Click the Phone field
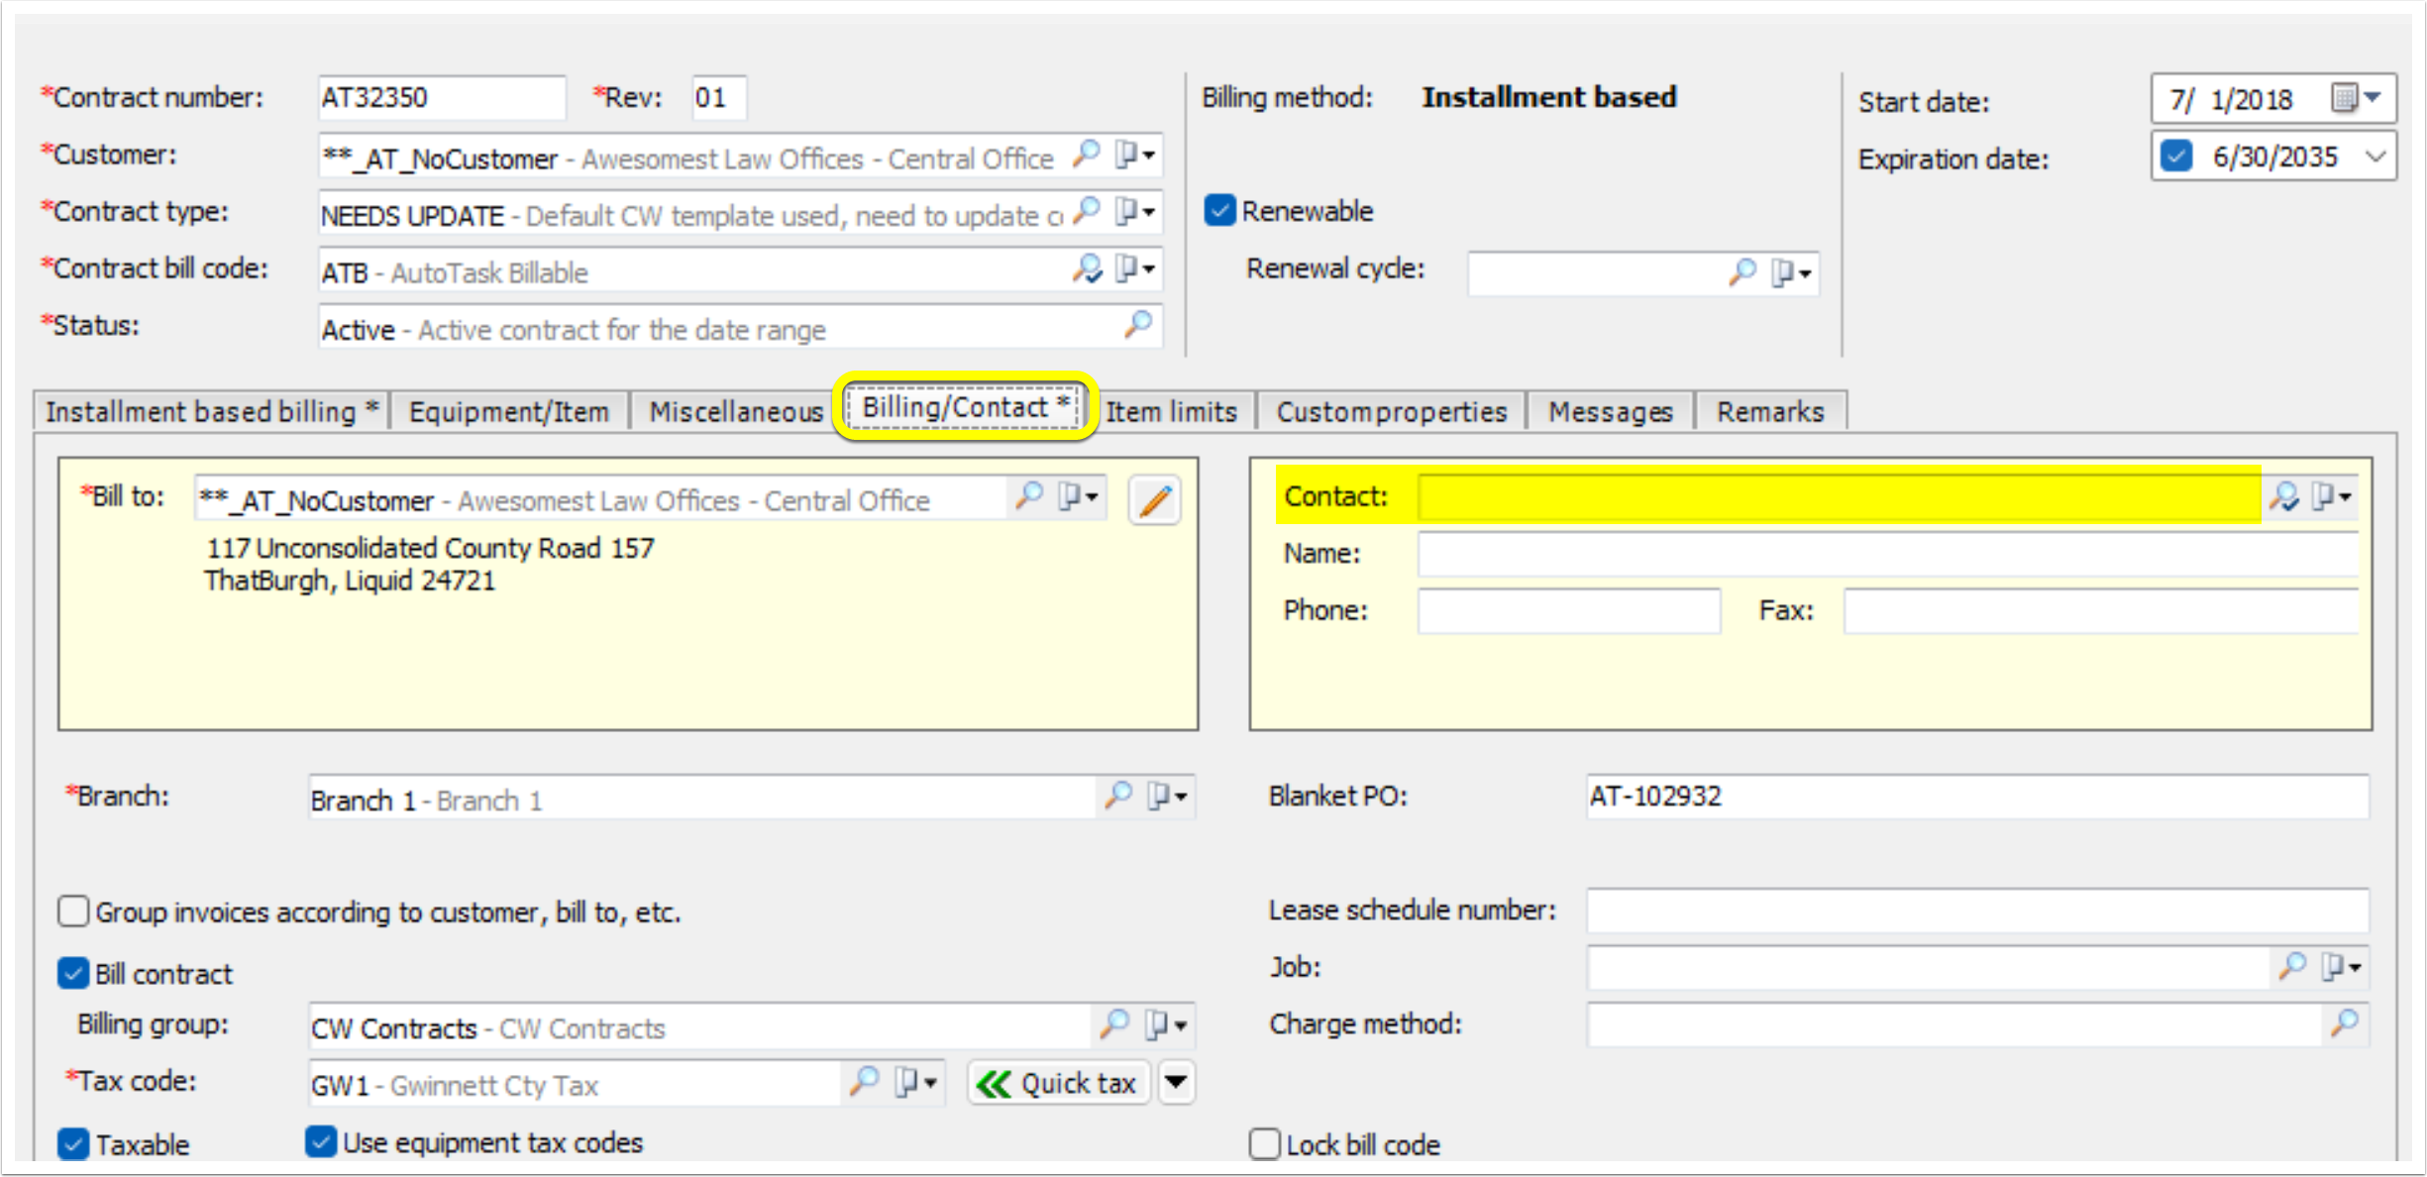Screen dimensions: 2427x1177 pyautogui.click(x=1569, y=610)
